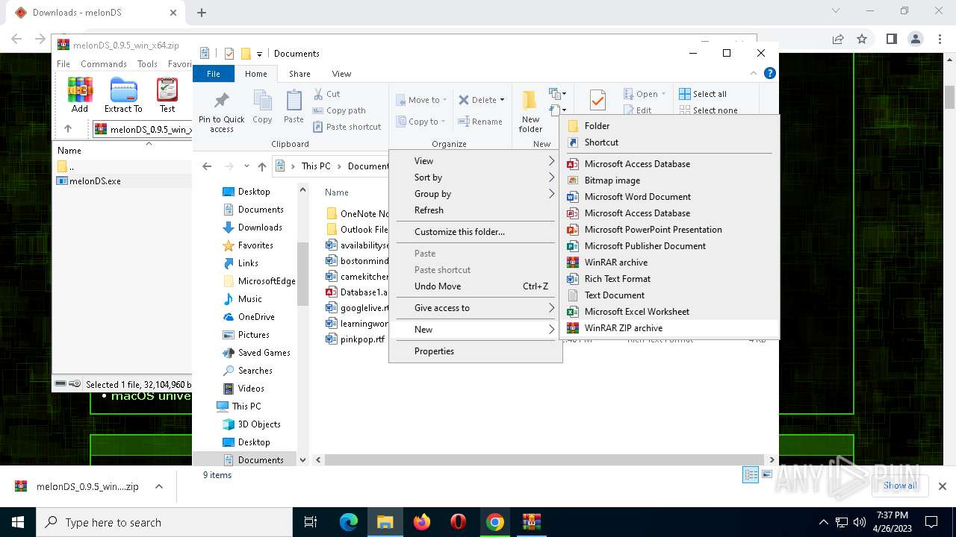Click Back arrow in Explorer navigation
Screen dimensions: 956x537
pos(207,166)
